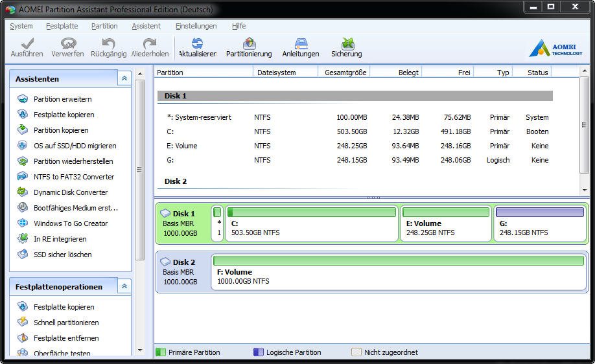This screenshot has height=364, width=595.
Task: Click the partition list scroll down arrow
Action: (x=584, y=190)
